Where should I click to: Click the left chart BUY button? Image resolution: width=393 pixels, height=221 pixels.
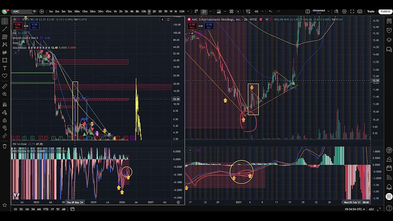(x=34, y=26)
